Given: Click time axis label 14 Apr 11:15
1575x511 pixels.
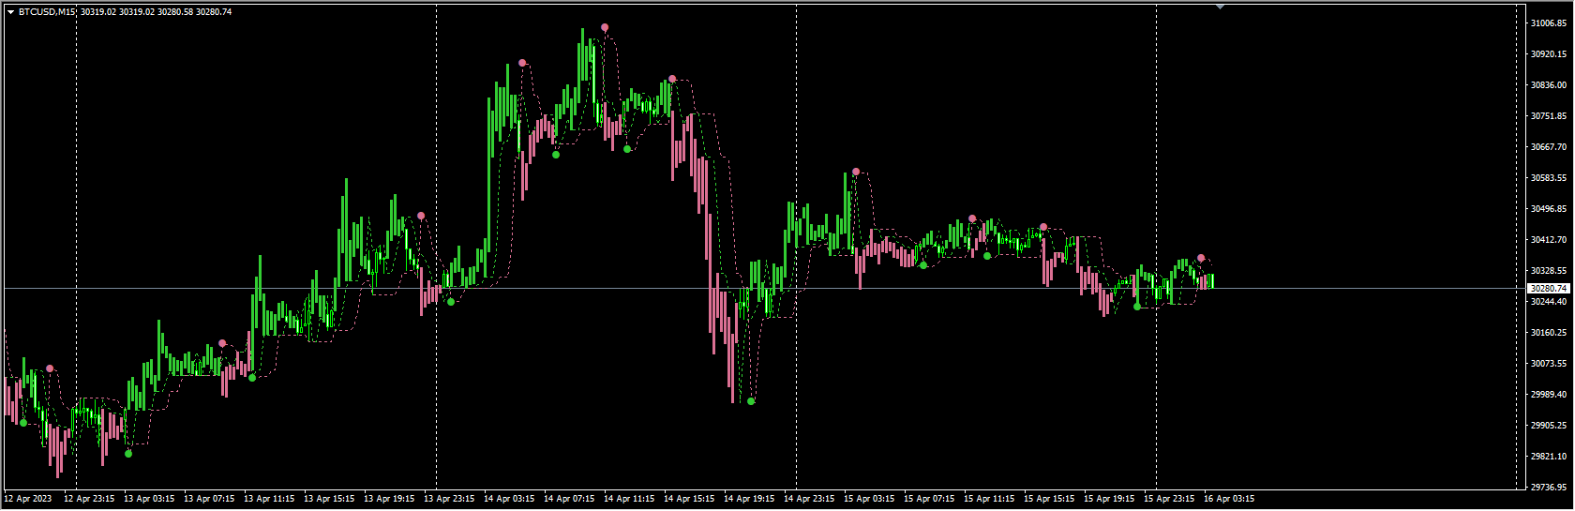Looking at the screenshot, I should [629, 499].
